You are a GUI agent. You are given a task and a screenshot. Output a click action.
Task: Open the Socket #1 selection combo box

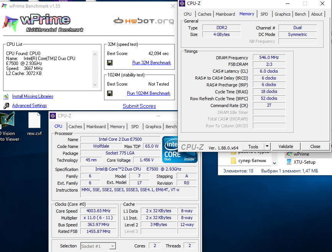click(98, 246)
